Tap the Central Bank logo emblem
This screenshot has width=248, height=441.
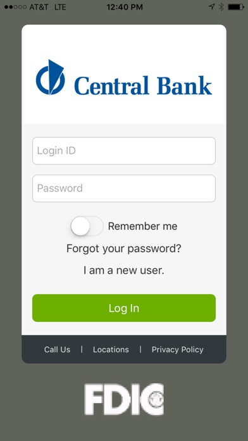pyautogui.click(x=50, y=77)
